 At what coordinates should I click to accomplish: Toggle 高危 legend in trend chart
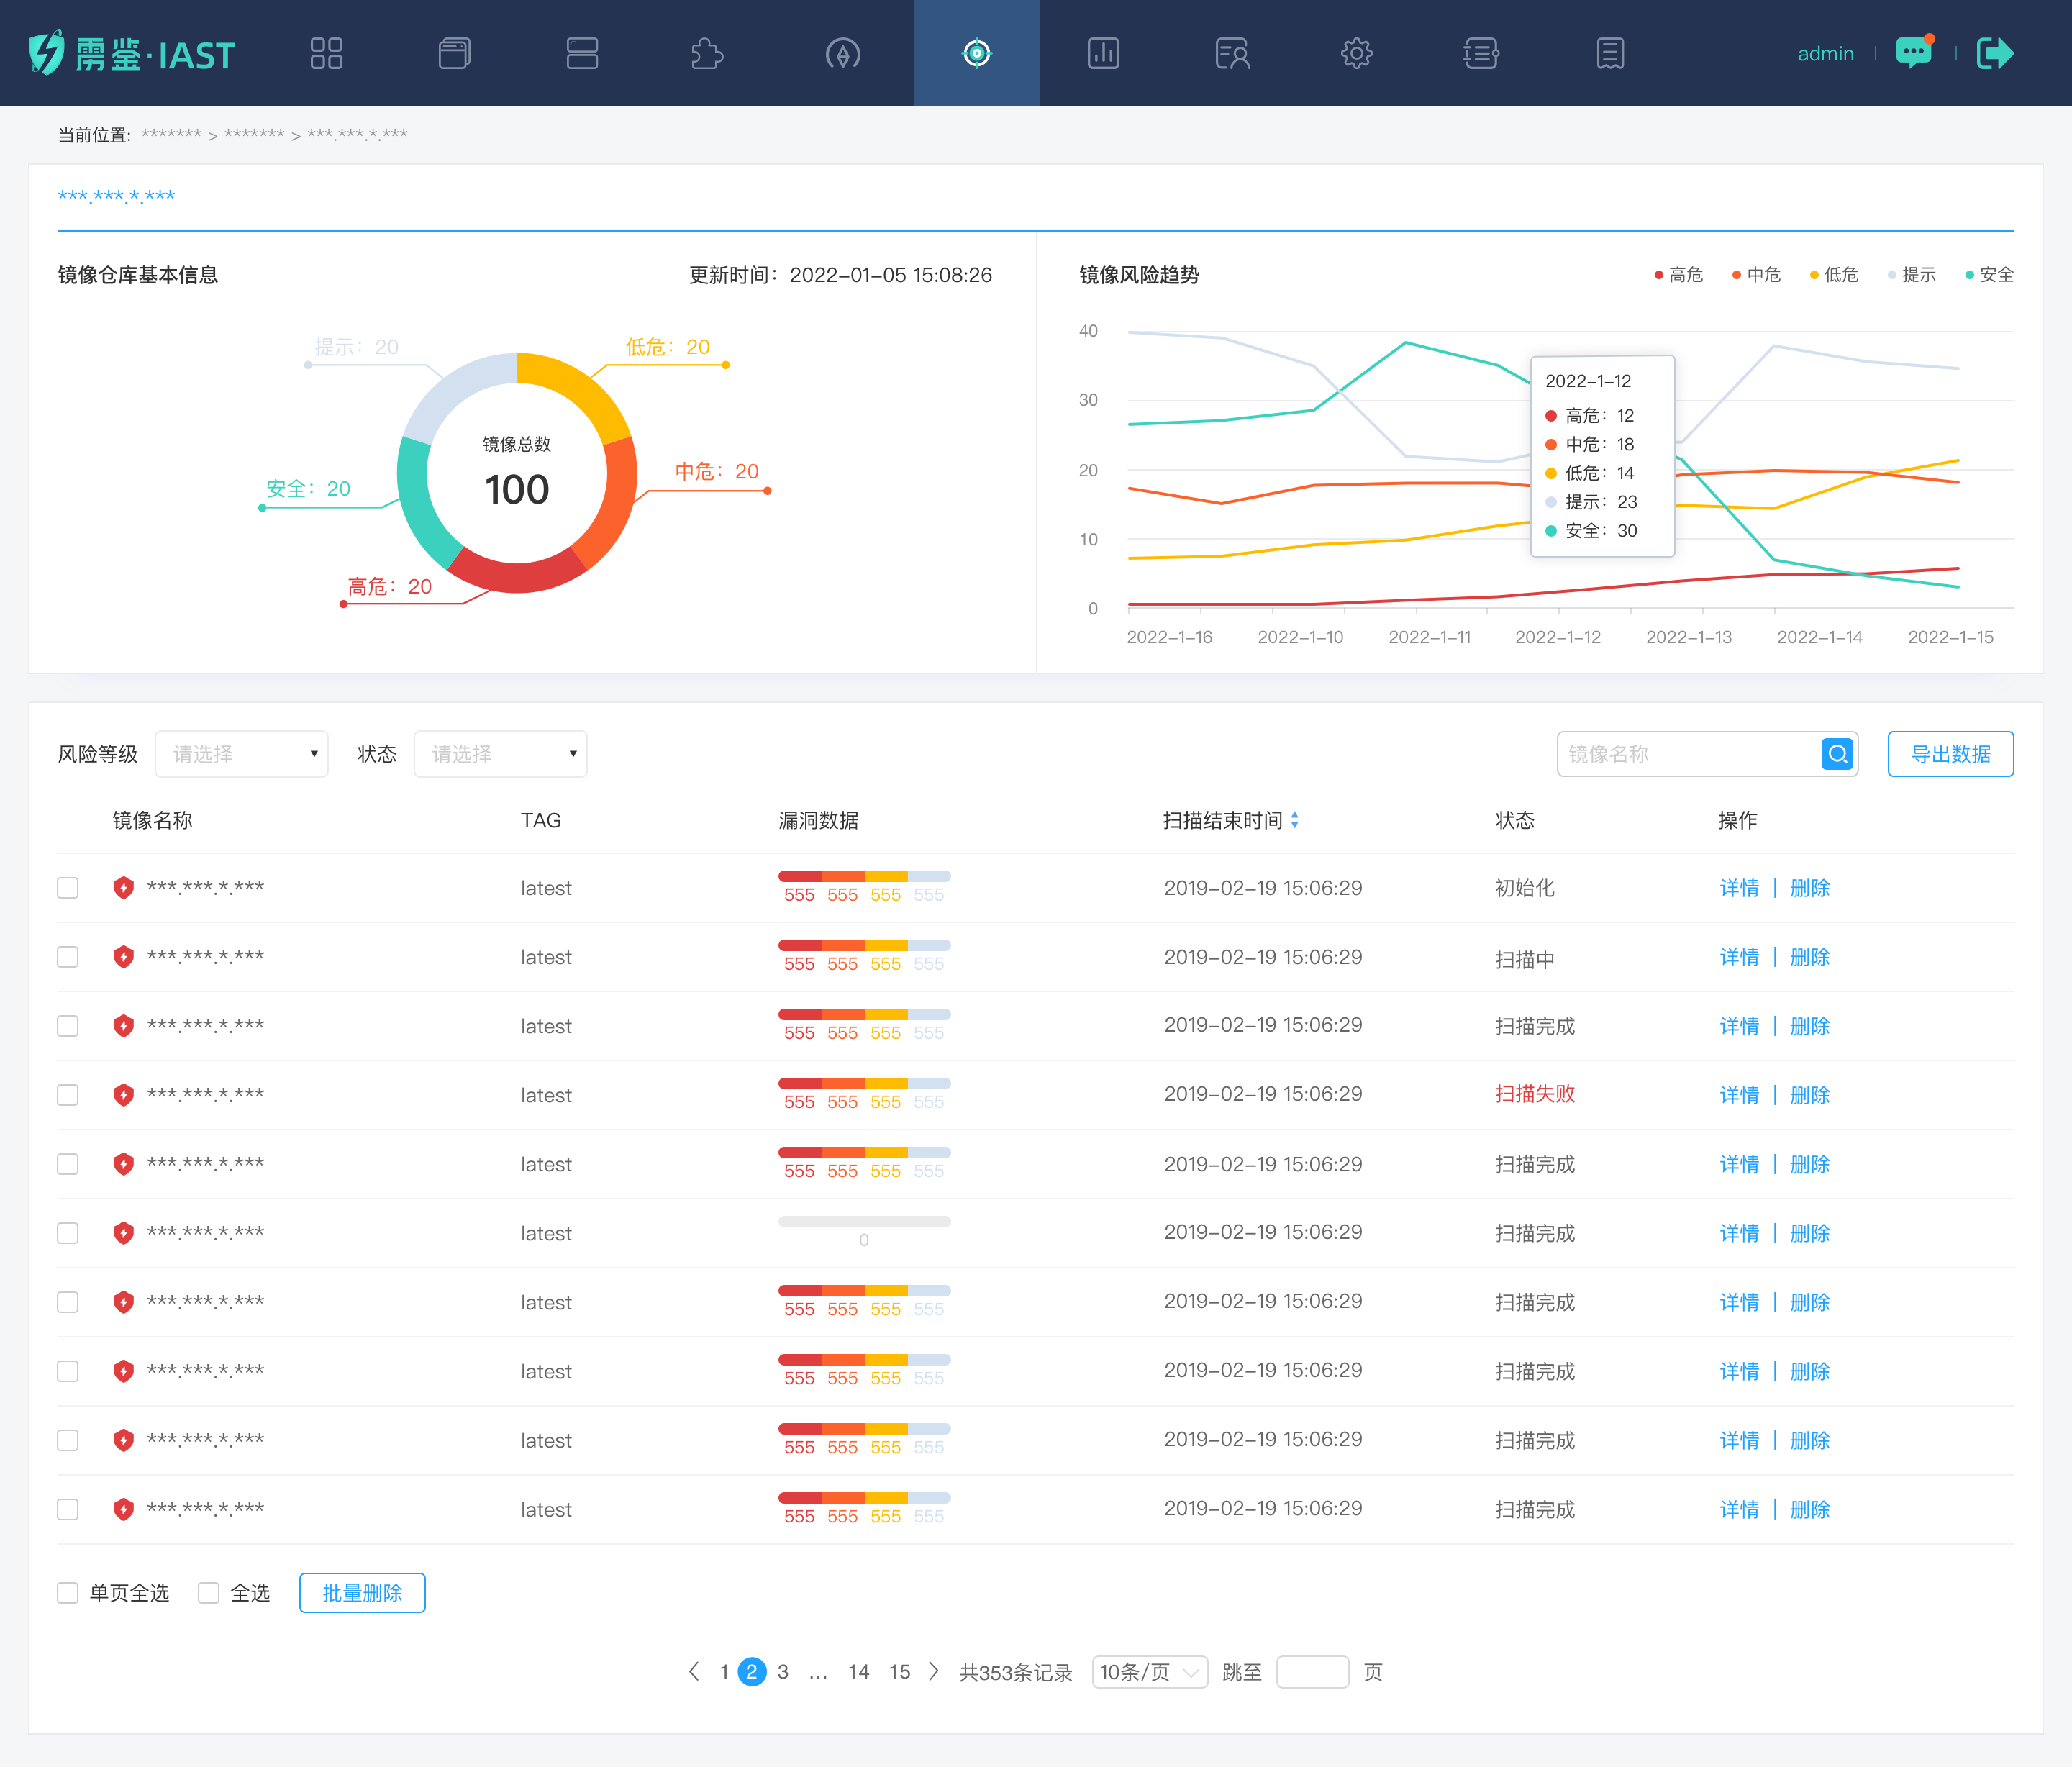tap(1678, 274)
